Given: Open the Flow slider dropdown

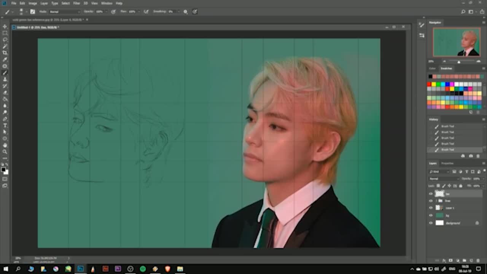Looking at the screenshot, I should [x=140, y=12].
